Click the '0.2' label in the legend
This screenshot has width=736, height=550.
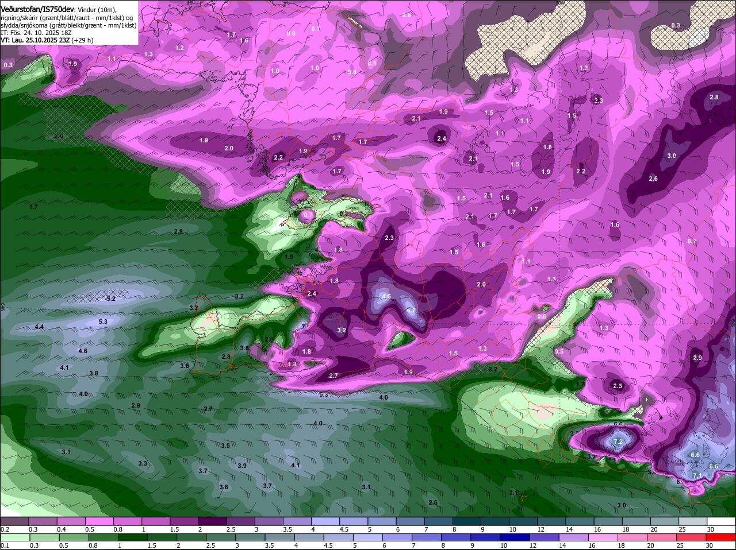pyautogui.click(x=5, y=529)
